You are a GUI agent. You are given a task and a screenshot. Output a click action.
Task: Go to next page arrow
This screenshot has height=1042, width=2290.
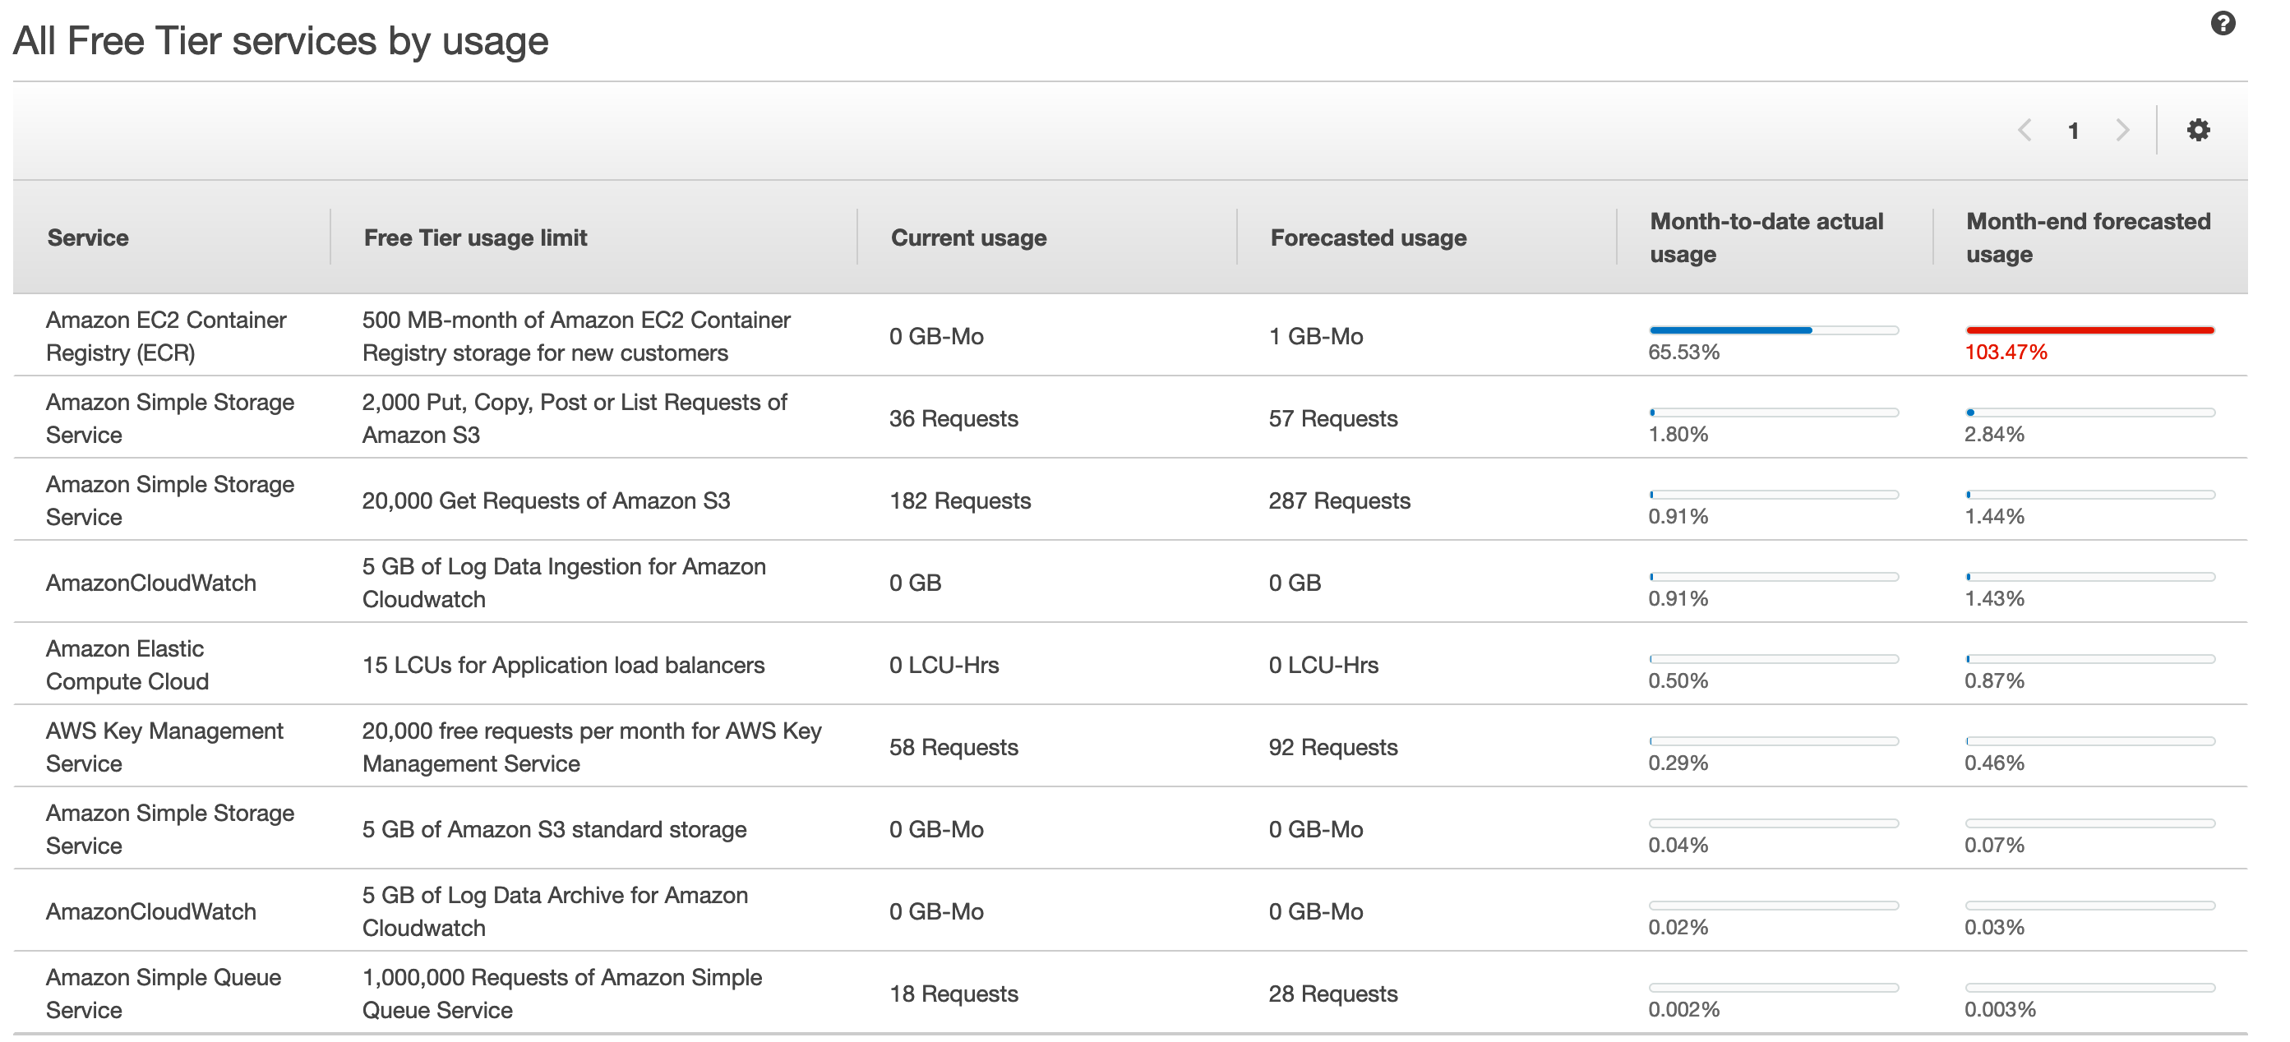(2123, 130)
